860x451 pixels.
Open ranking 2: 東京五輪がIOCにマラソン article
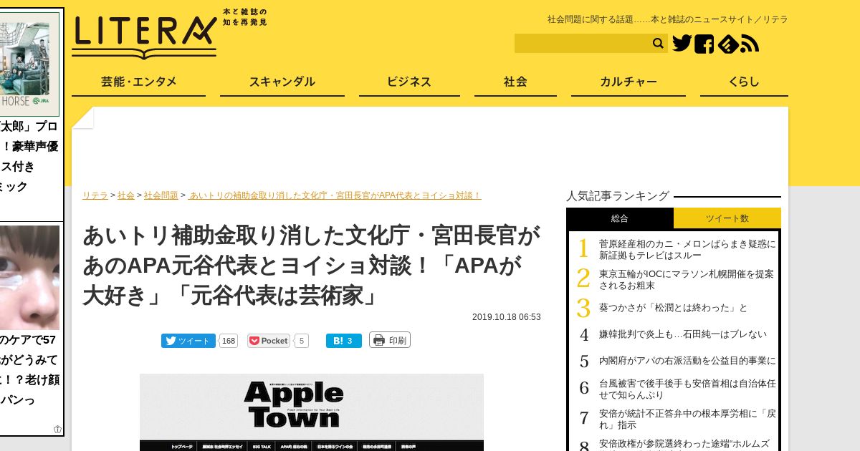click(687, 279)
